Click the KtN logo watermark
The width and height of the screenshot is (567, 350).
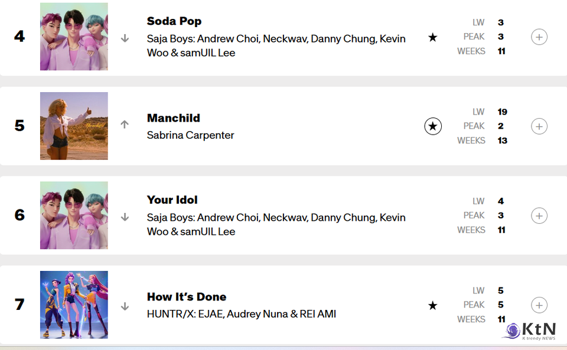[x=529, y=332]
